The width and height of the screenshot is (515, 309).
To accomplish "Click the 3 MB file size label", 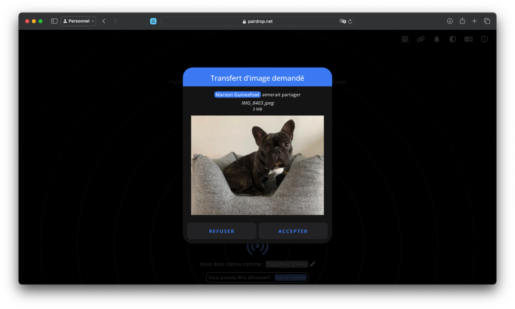I will (x=257, y=109).
